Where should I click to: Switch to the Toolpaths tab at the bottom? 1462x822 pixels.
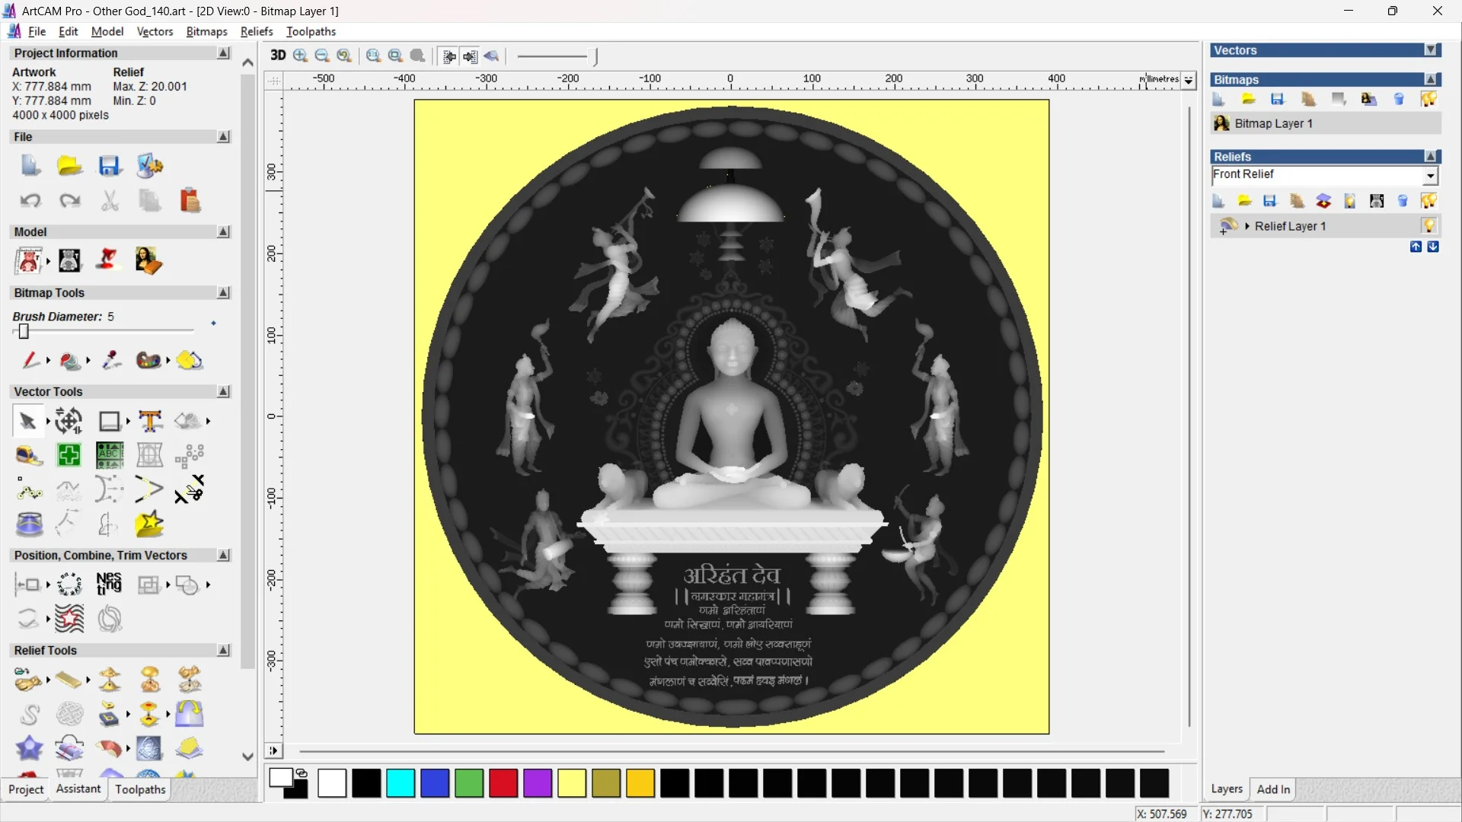point(139,789)
